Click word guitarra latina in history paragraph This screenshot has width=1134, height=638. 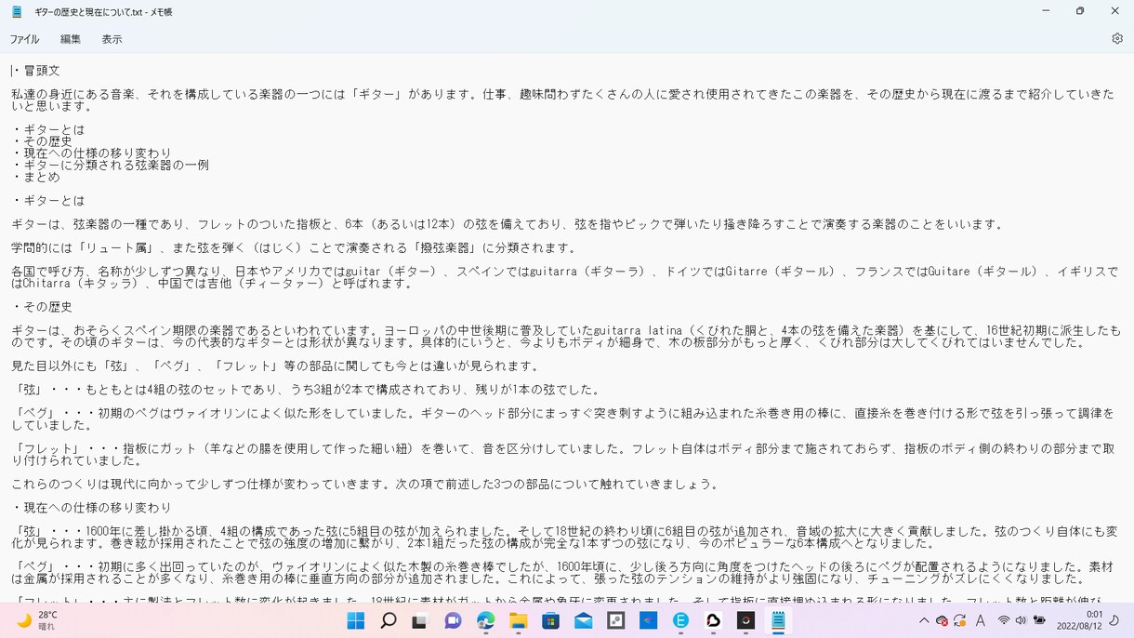638,330
